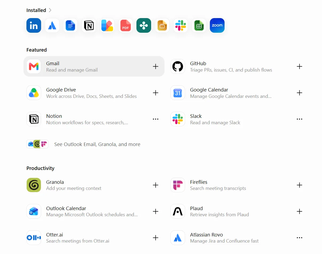
Task: Click 'Search meeting transcripts' description
Action: pyautogui.click(x=218, y=188)
